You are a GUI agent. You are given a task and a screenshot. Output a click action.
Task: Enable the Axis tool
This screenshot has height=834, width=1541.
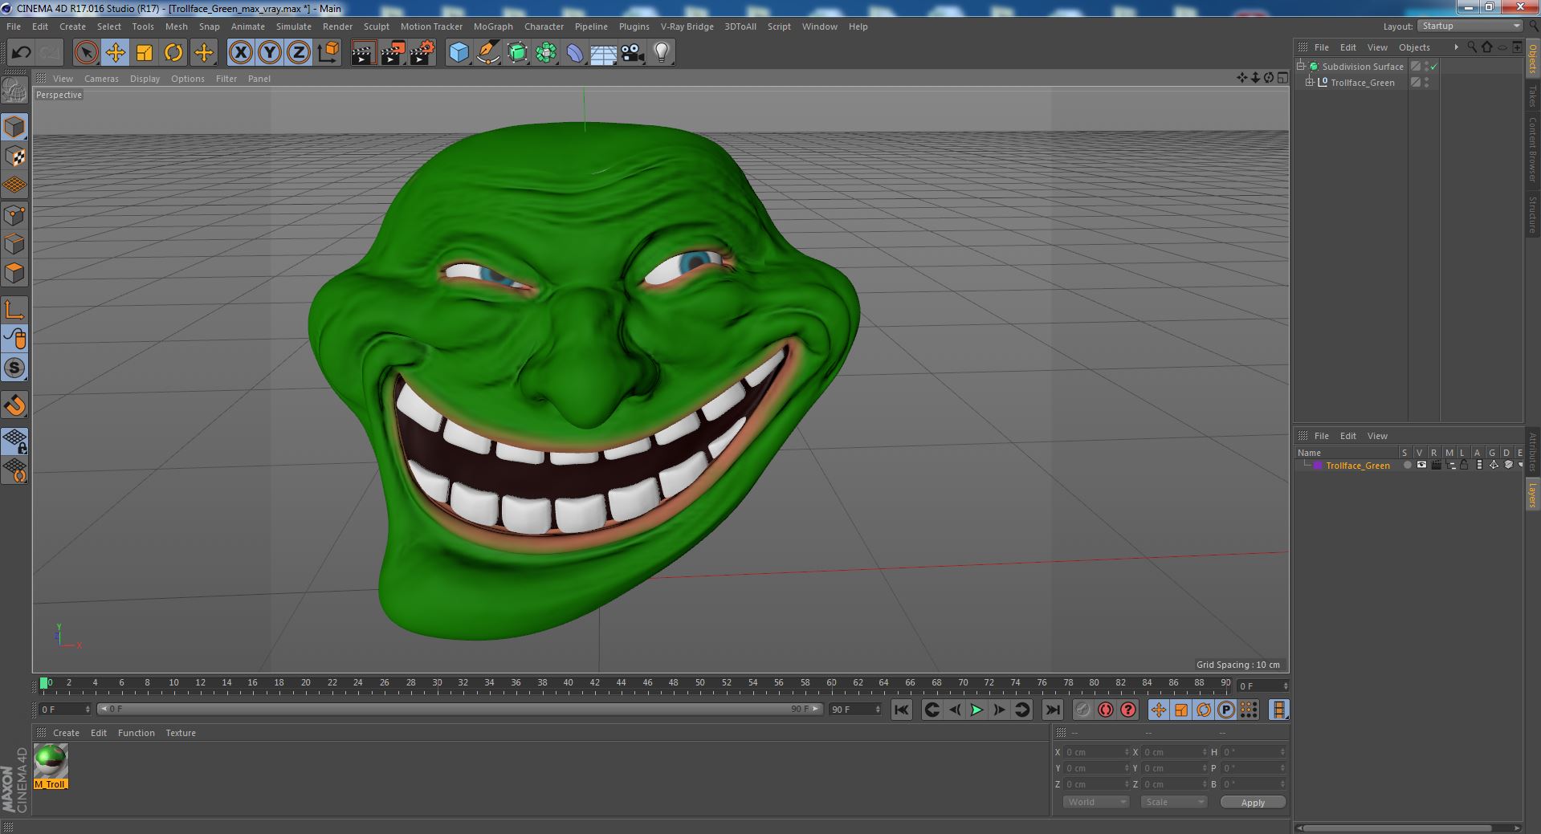(x=14, y=310)
